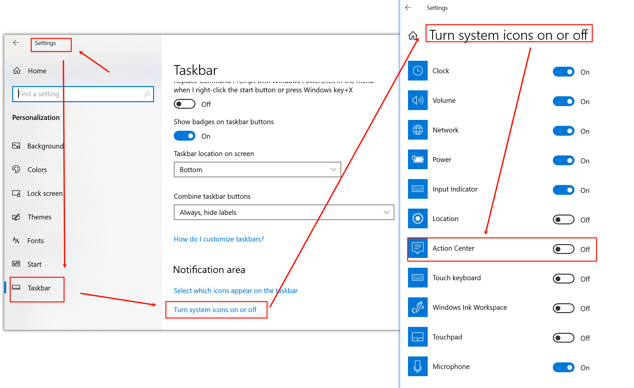Screen dimensions: 634x388
Task: Disable the Show badges on taskbar toggle
Action: (185, 136)
